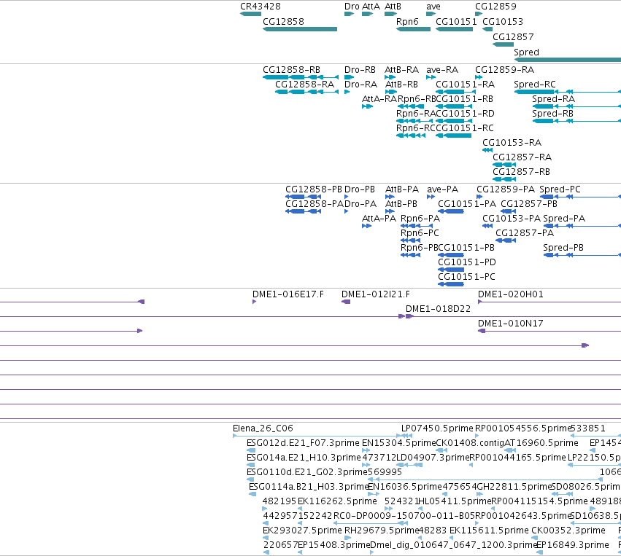Image resolution: width=621 pixels, height=556 pixels.
Task: Select the CG12859-PA protein label
Action: pyautogui.click(x=506, y=189)
